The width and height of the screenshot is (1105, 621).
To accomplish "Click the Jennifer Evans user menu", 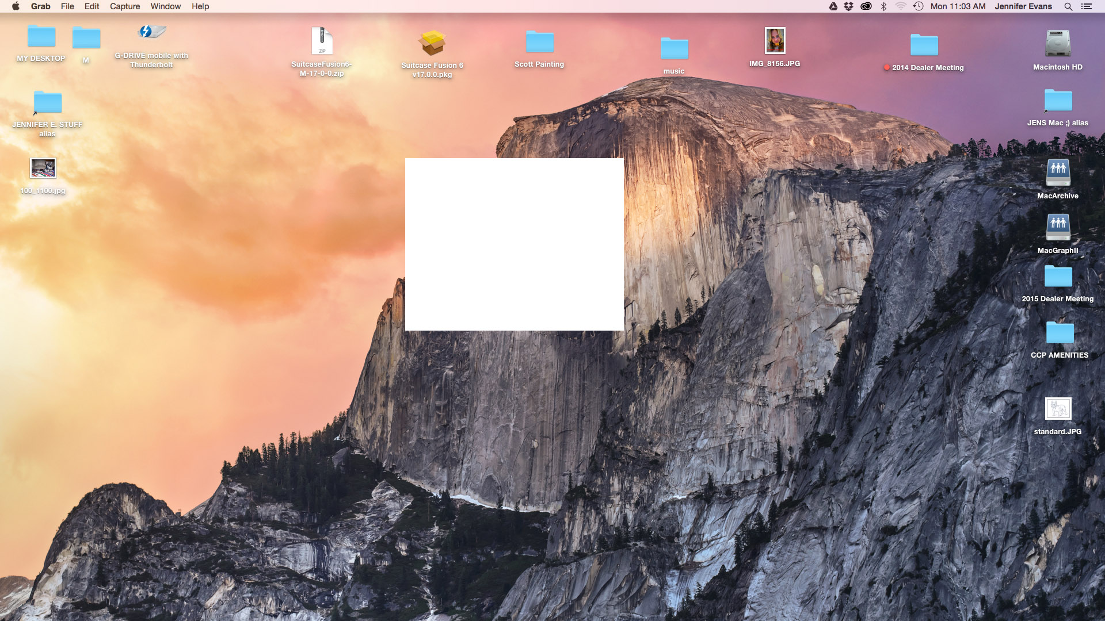I will (x=1023, y=6).
